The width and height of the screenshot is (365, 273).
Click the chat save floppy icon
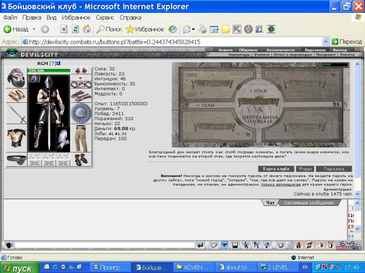pos(235,245)
